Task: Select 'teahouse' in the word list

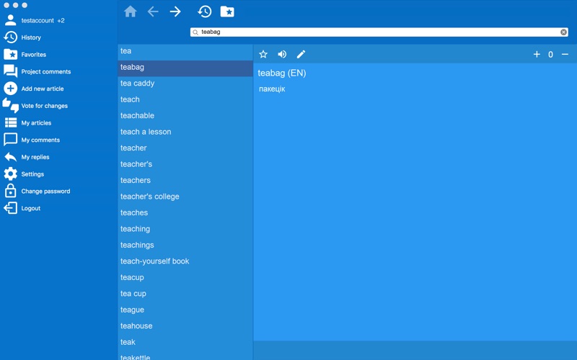Action: (x=185, y=326)
